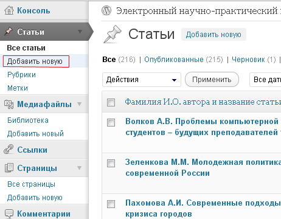
Task: Open the Страницы sidebar section
Action: point(37,168)
